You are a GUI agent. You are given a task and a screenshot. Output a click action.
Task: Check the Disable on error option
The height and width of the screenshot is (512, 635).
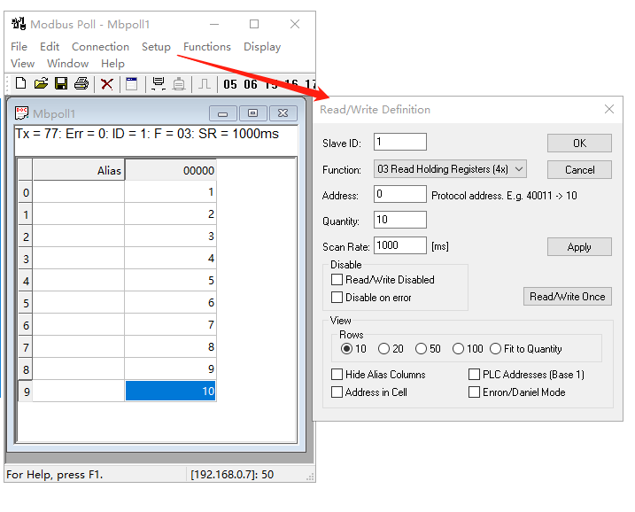[337, 298]
